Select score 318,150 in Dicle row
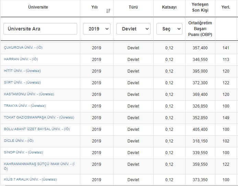238x186 pixels. pyautogui.click(x=200, y=141)
